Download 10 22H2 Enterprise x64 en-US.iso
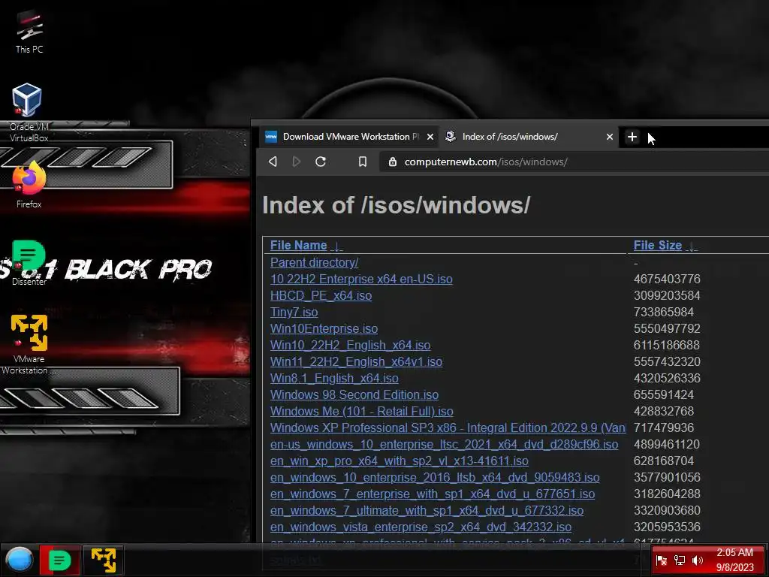Screen dimensions: 769x577 (x=361, y=279)
